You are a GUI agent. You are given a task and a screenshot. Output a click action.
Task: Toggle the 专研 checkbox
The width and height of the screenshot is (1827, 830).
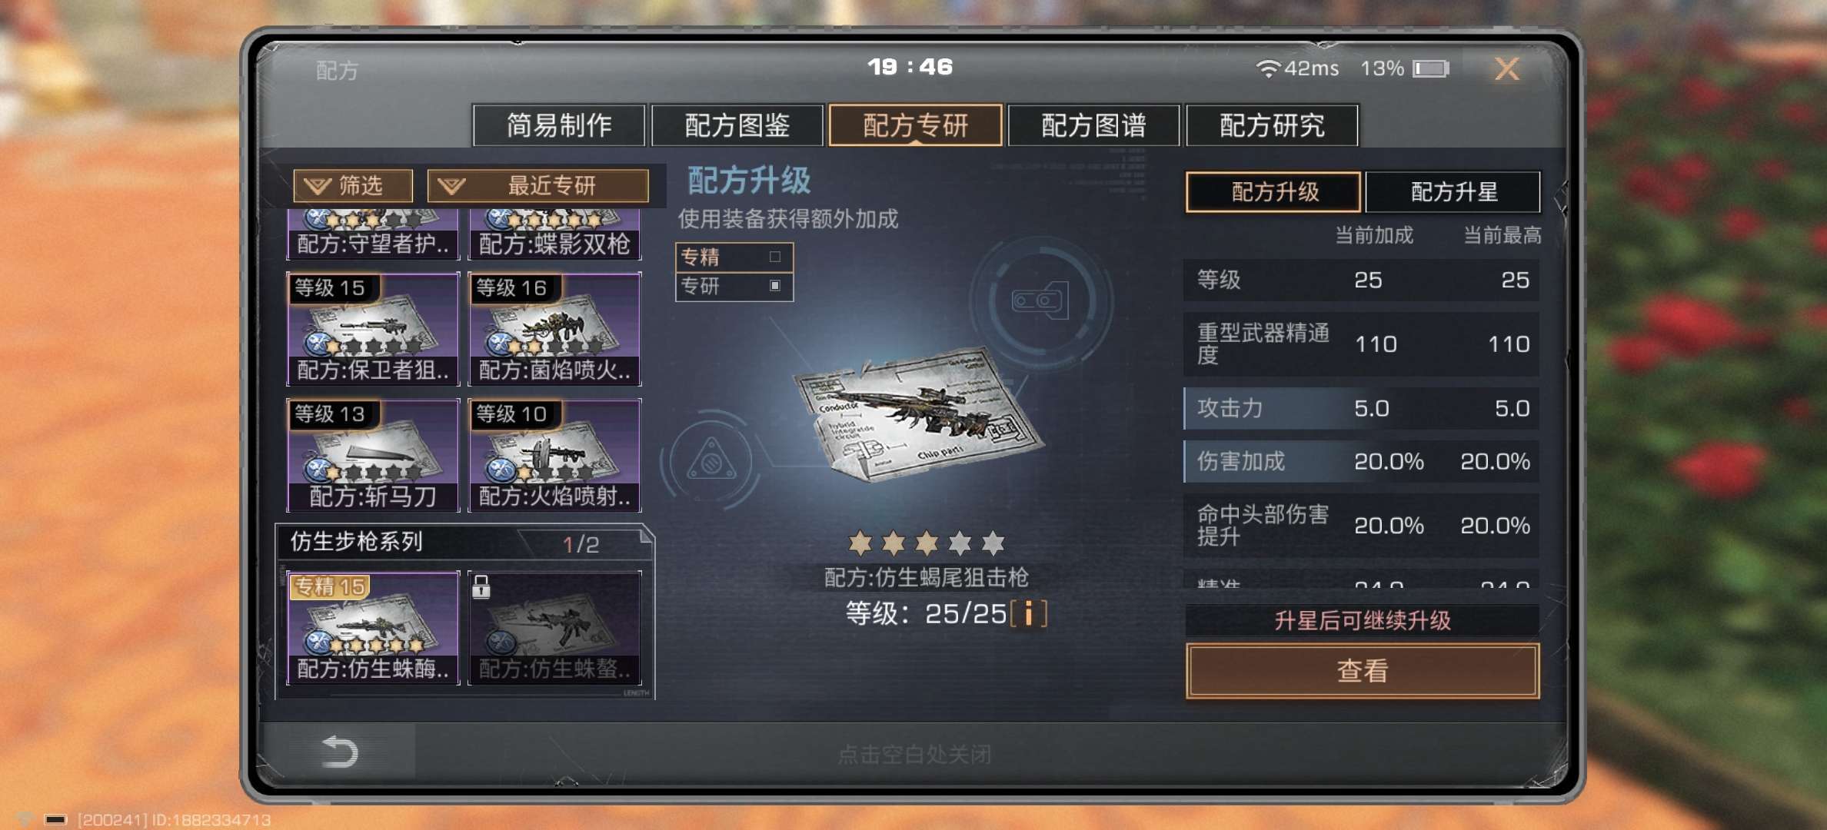coord(775,285)
